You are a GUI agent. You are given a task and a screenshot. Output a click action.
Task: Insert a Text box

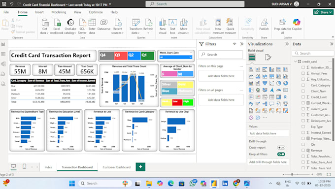coord(172,26)
